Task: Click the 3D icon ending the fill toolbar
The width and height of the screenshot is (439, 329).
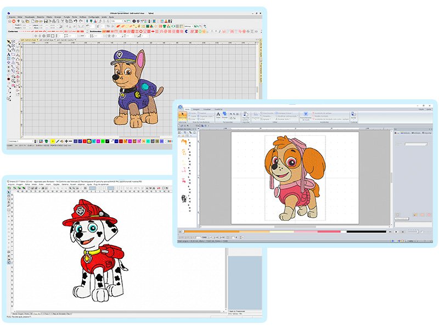Action: click(256, 31)
